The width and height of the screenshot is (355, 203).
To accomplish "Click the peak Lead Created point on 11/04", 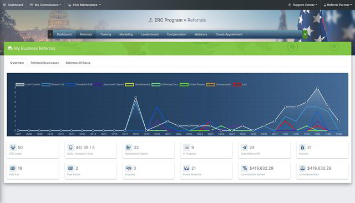I will [317, 88].
